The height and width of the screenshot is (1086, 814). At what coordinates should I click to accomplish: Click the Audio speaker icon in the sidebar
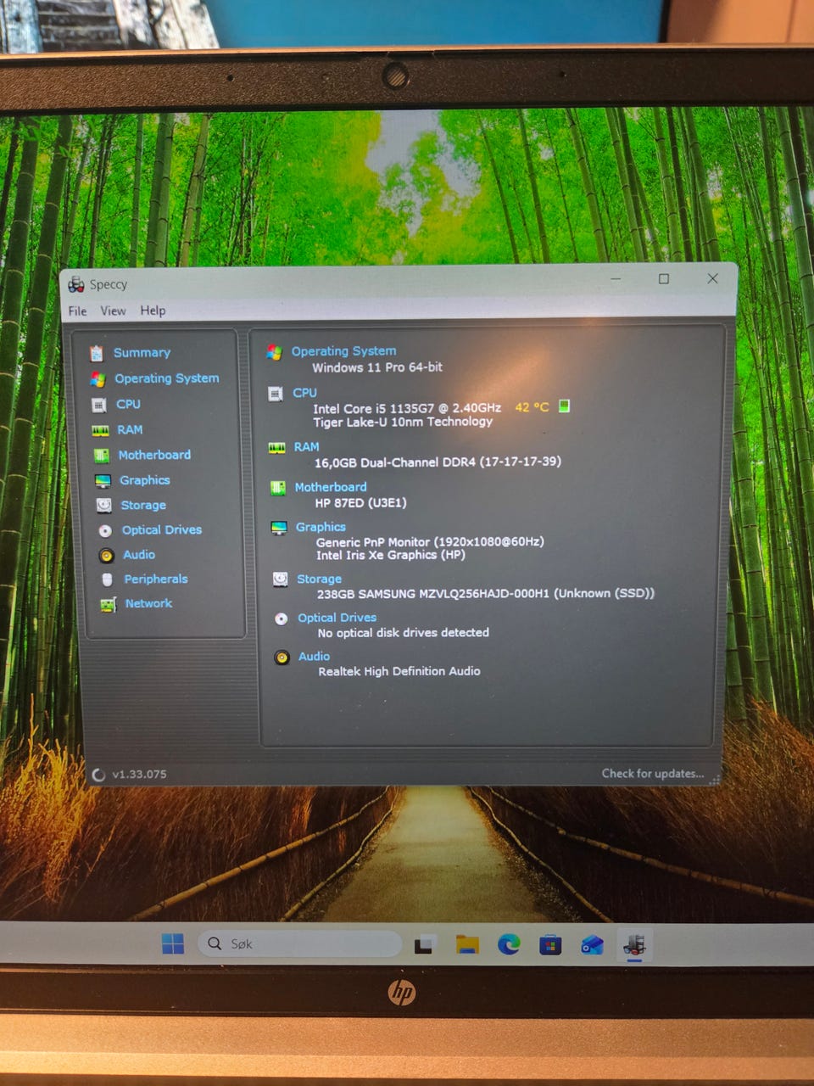point(106,556)
